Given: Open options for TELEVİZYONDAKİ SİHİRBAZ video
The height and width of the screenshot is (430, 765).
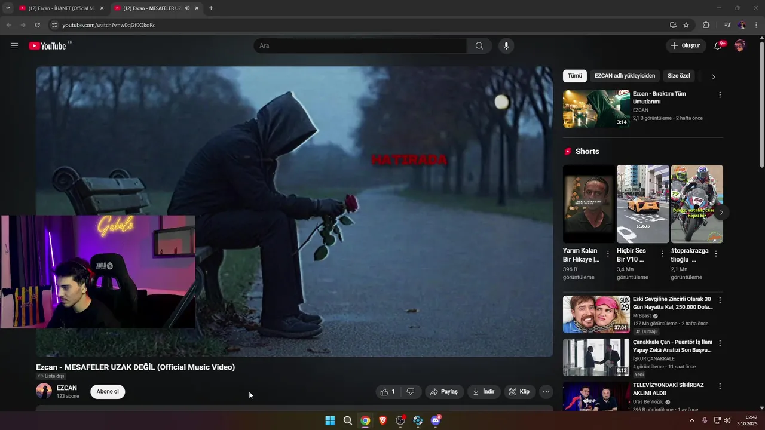Looking at the screenshot, I should tap(720, 386).
